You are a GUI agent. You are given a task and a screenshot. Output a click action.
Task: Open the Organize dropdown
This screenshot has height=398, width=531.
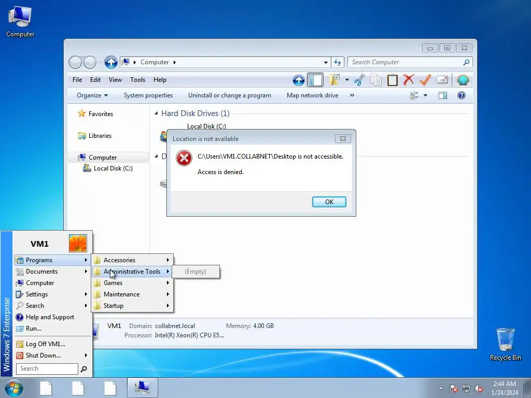point(92,95)
